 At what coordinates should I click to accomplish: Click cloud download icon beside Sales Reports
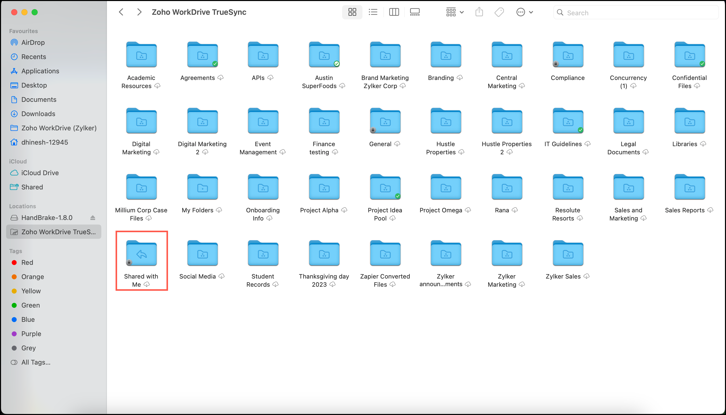pos(710,210)
